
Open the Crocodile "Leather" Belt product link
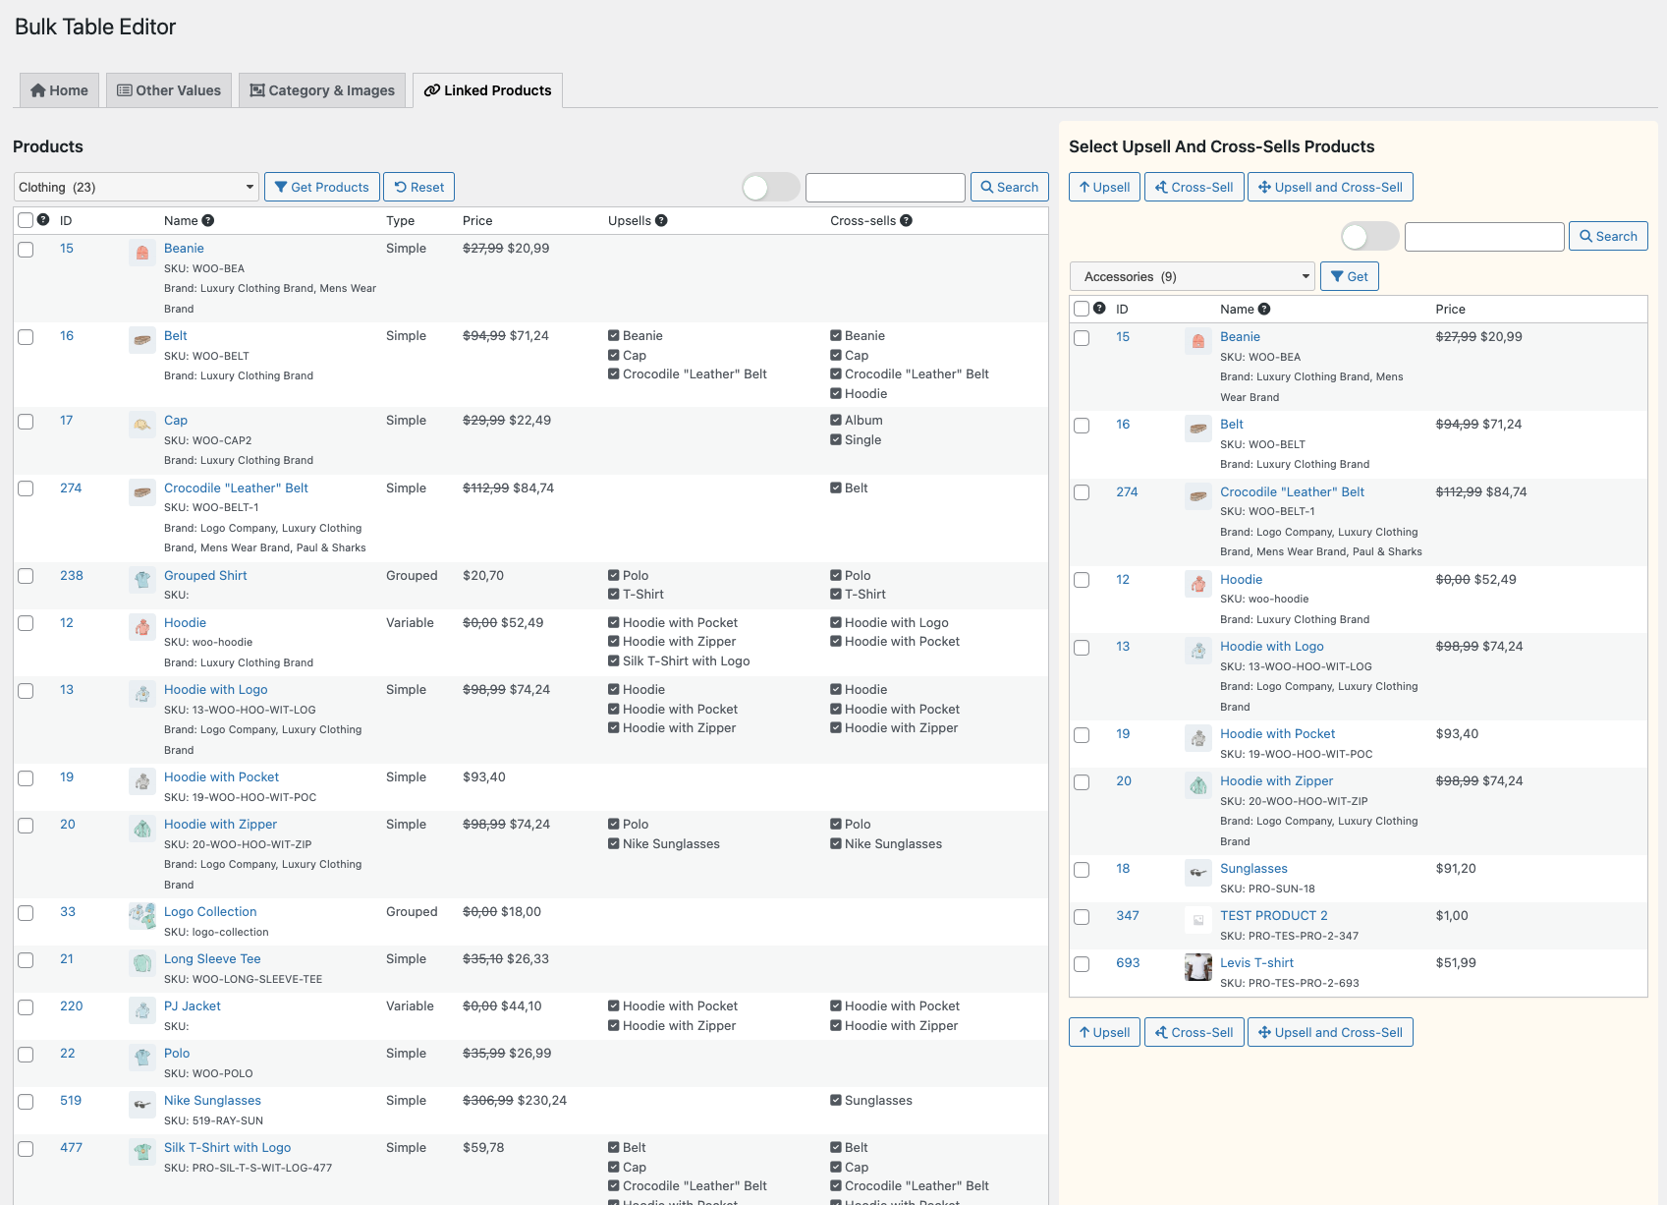(237, 488)
